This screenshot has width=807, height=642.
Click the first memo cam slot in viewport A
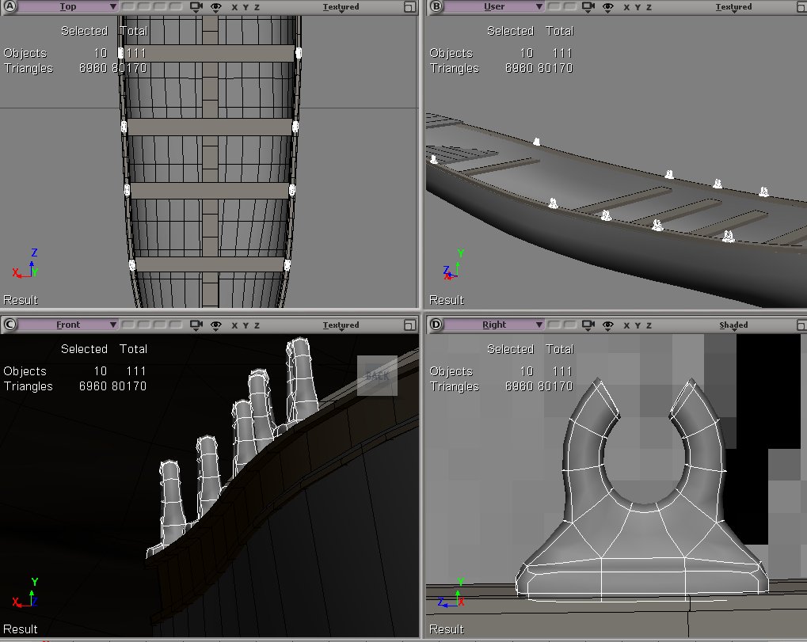click(x=127, y=7)
